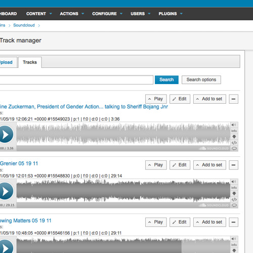Collapse the Zuckerman track with minus button

233,99
